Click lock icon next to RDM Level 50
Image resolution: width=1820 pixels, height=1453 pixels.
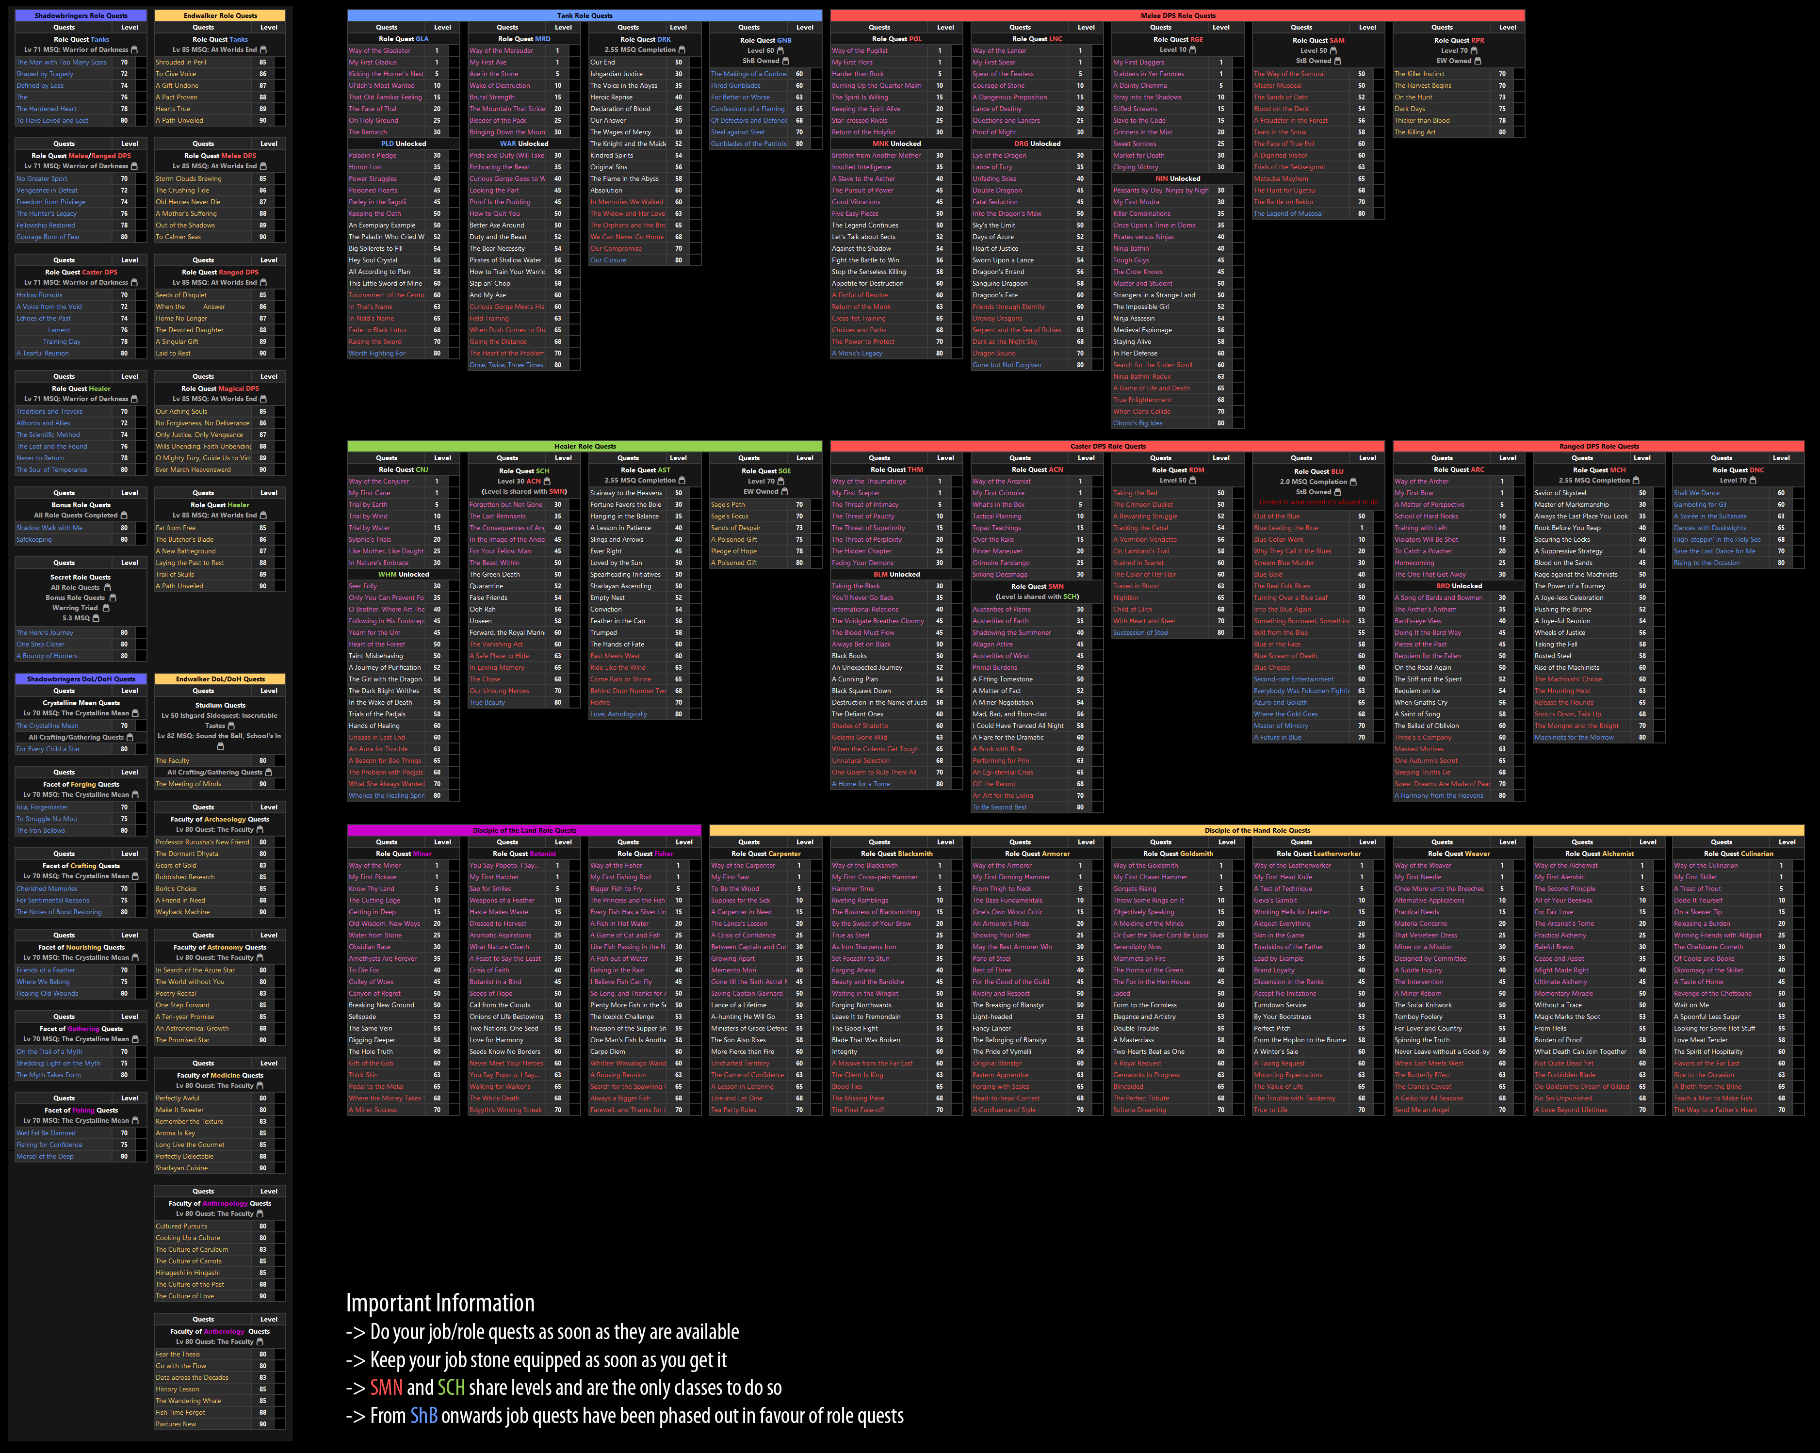[1194, 480]
